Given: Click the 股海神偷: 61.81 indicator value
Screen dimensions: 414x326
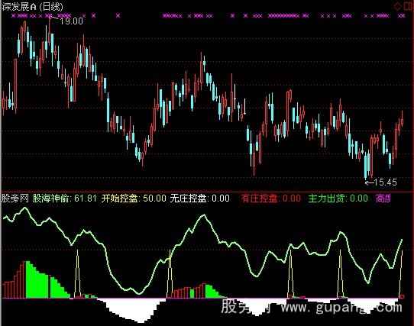Looking at the screenshot, I should (65, 199).
